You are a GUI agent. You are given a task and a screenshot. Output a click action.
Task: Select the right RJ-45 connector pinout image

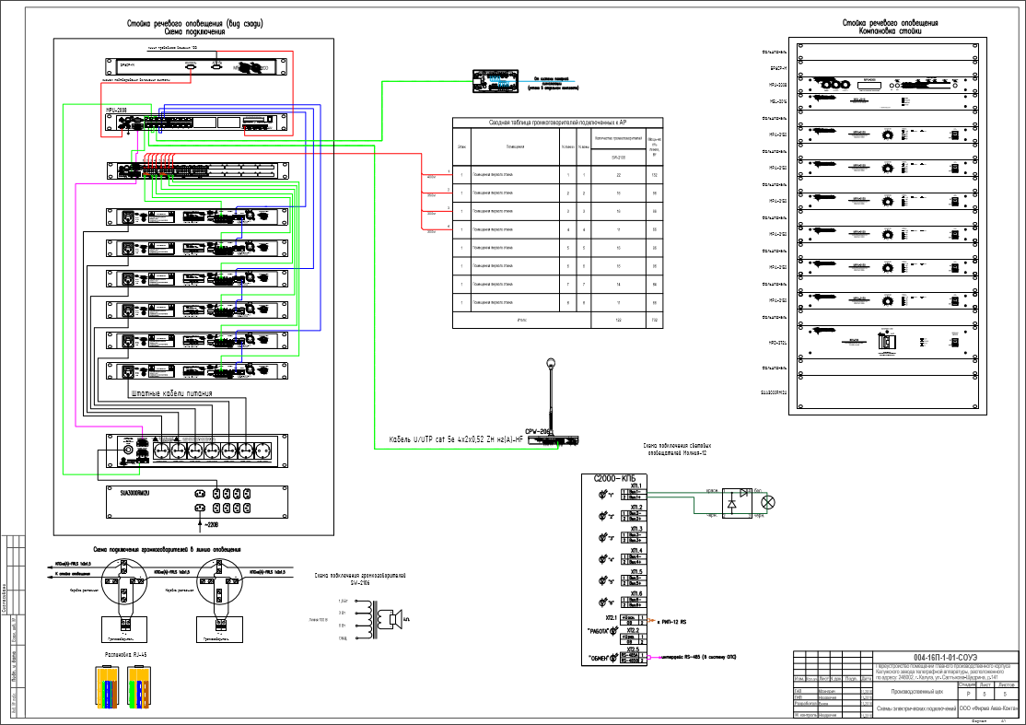pos(139,686)
